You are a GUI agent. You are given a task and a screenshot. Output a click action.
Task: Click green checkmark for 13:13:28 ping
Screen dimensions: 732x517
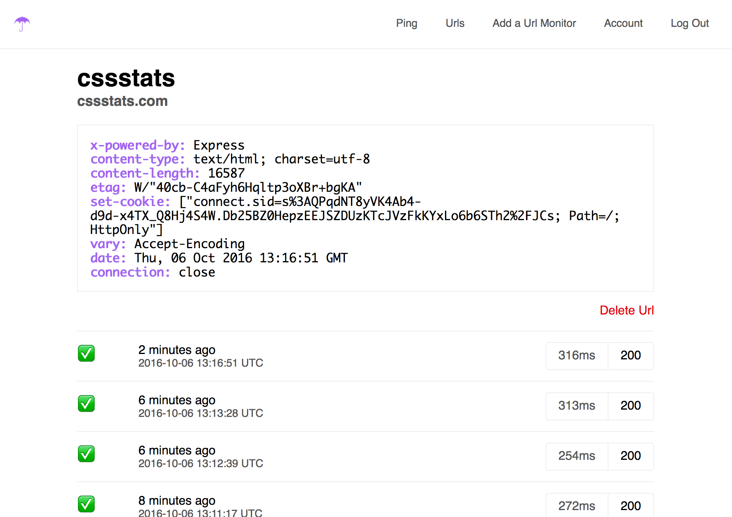pyautogui.click(x=86, y=403)
